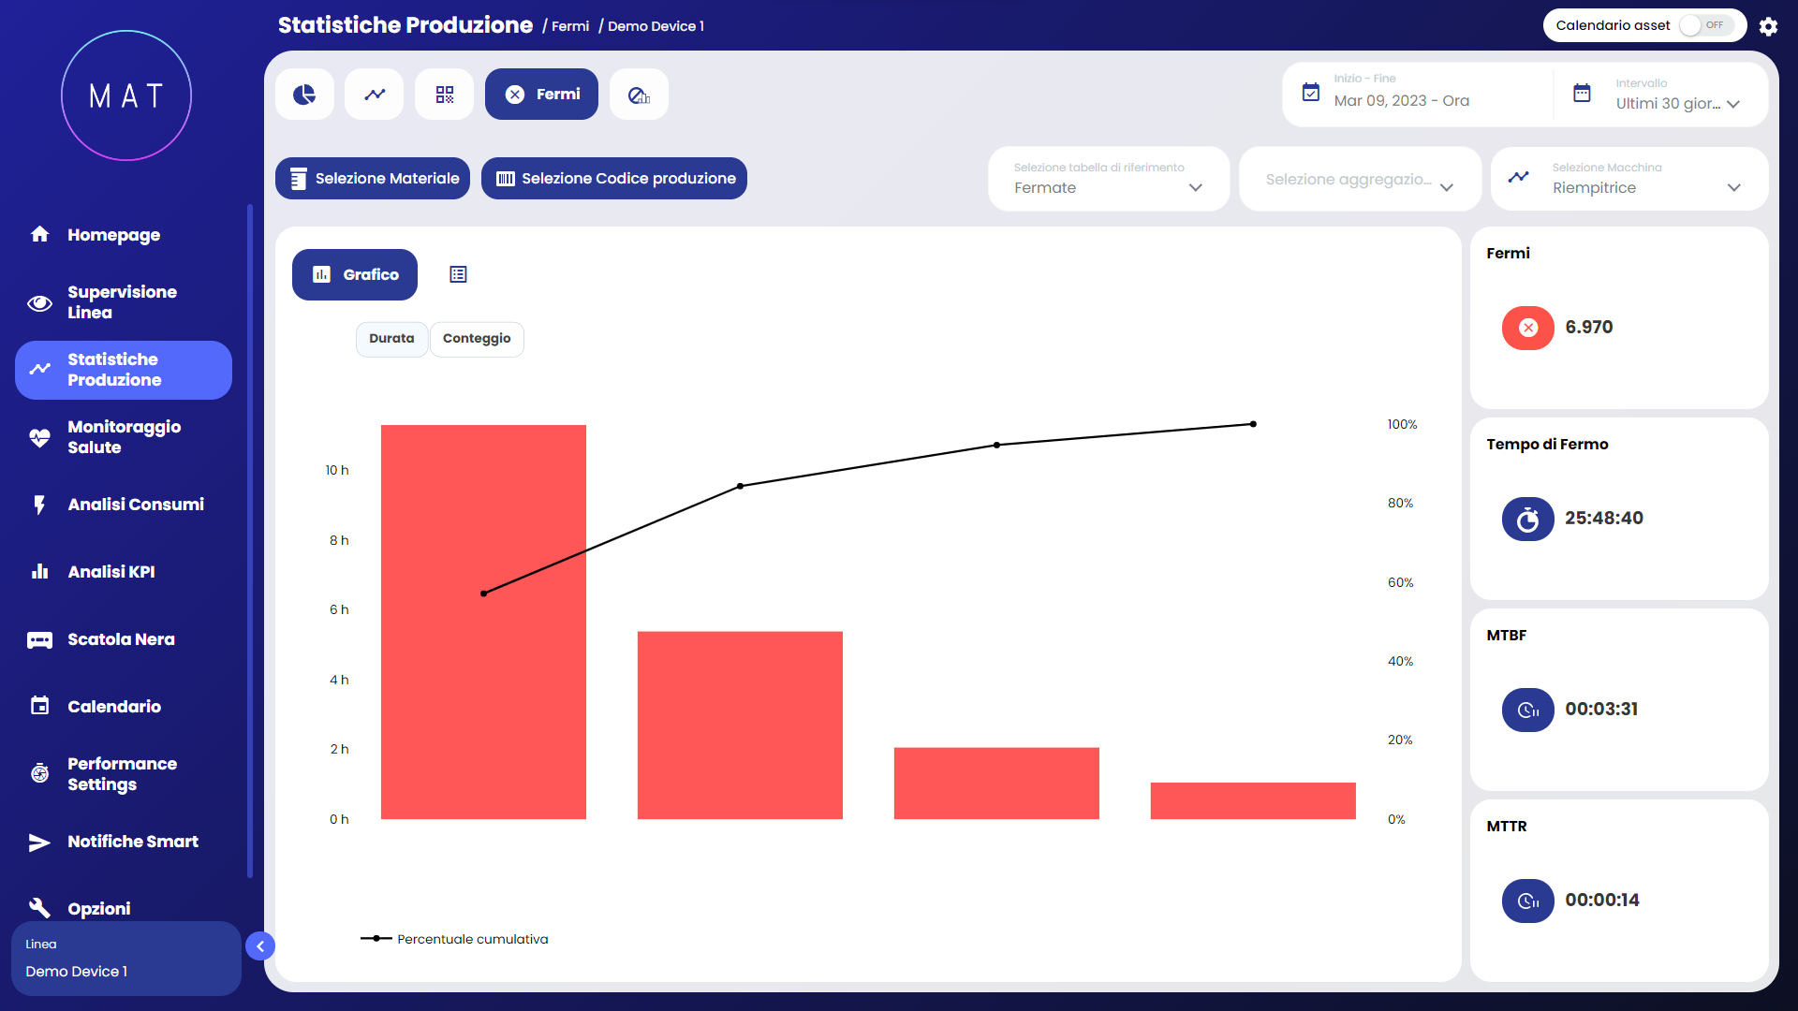The height and width of the screenshot is (1011, 1798).
Task: Open the line trend view icon
Action: point(375,95)
